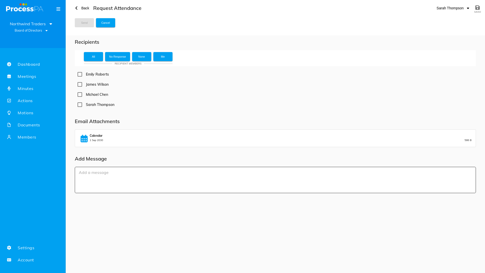Select All recipients button
This screenshot has width=485, height=273.
(x=93, y=57)
